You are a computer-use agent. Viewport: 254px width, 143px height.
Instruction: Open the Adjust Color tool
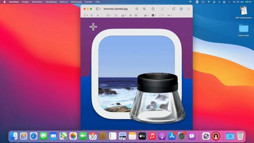(x=131, y=15)
